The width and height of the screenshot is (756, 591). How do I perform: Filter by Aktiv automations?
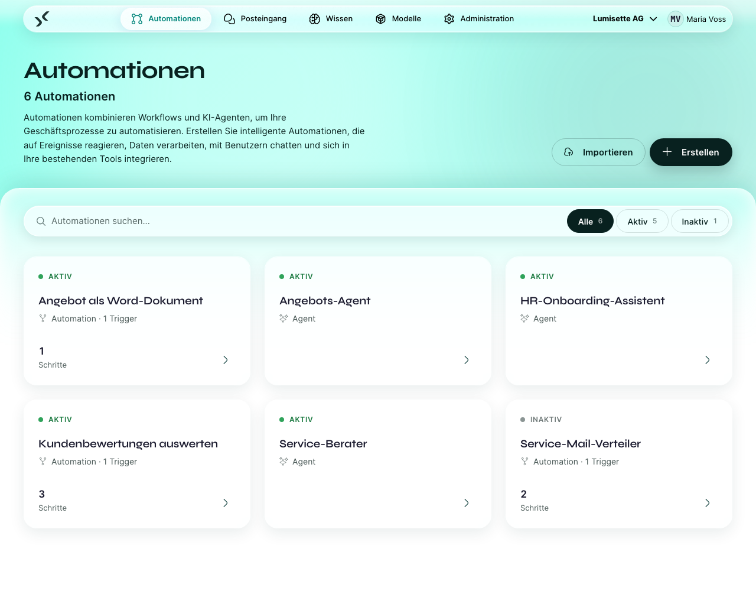[x=642, y=221]
